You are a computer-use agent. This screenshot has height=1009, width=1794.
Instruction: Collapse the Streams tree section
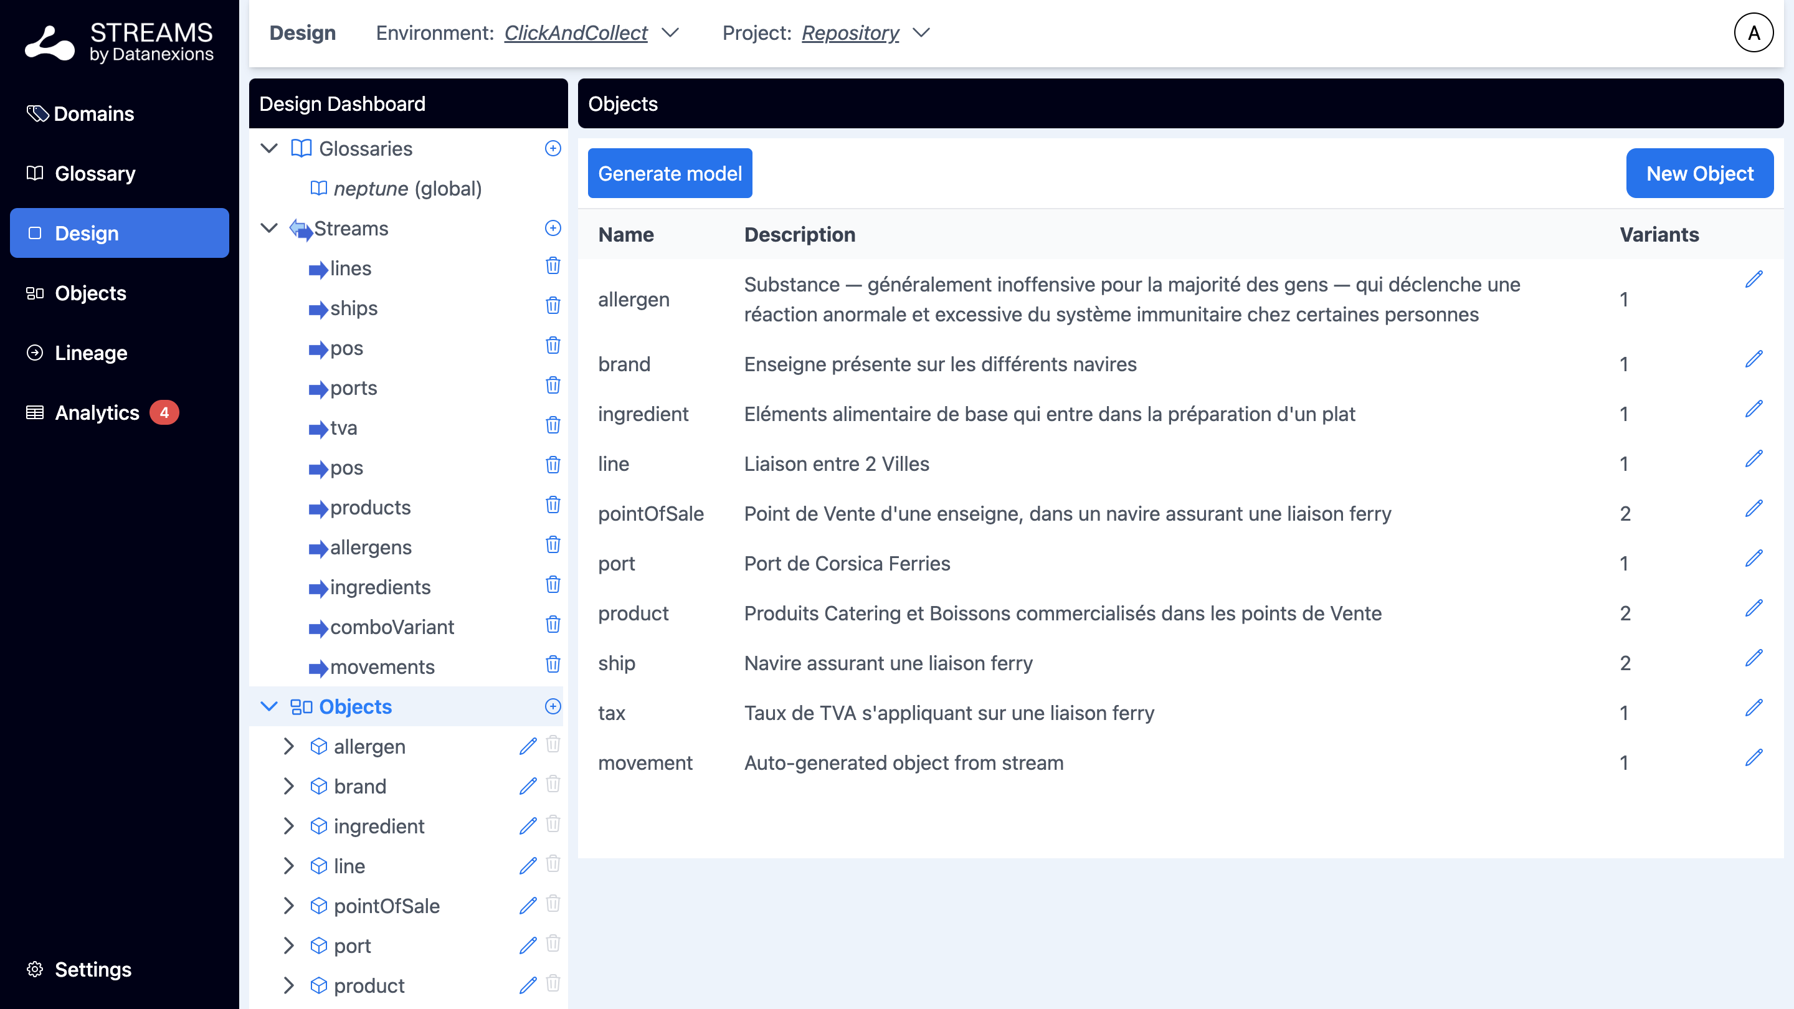pyautogui.click(x=270, y=228)
